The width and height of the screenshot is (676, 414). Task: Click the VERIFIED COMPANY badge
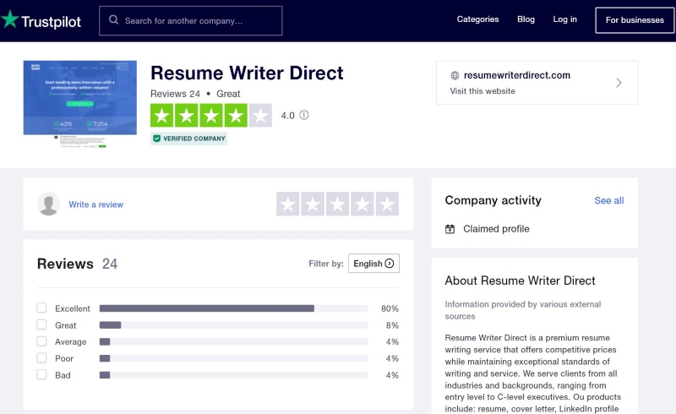click(x=188, y=139)
